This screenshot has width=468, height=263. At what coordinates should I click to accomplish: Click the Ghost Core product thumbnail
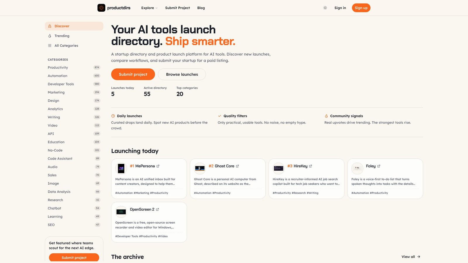tap(200, 169)
